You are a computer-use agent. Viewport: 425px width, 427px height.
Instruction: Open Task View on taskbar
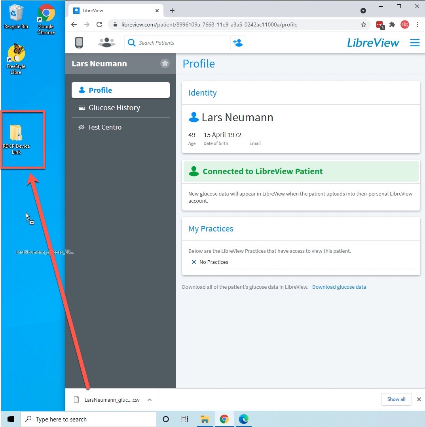pos(185,419)
